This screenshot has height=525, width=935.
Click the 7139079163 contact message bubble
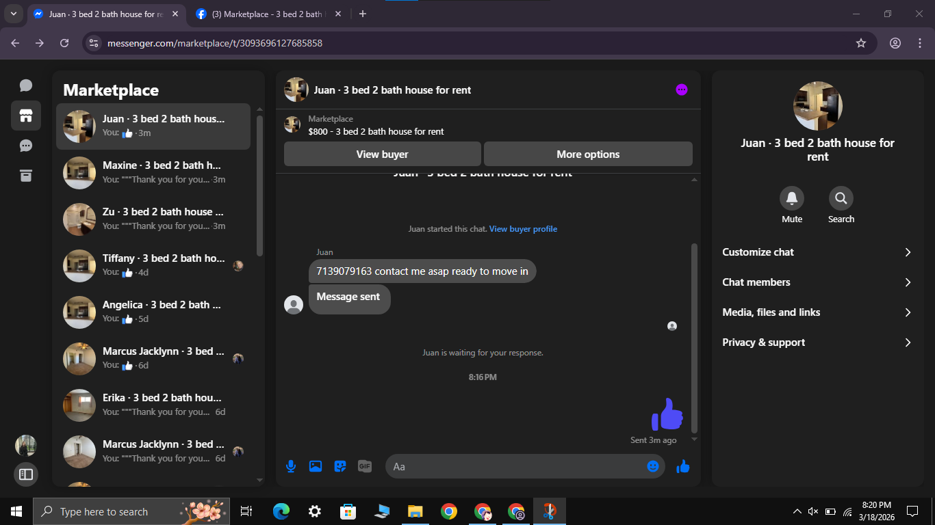(x=422, y=271)
